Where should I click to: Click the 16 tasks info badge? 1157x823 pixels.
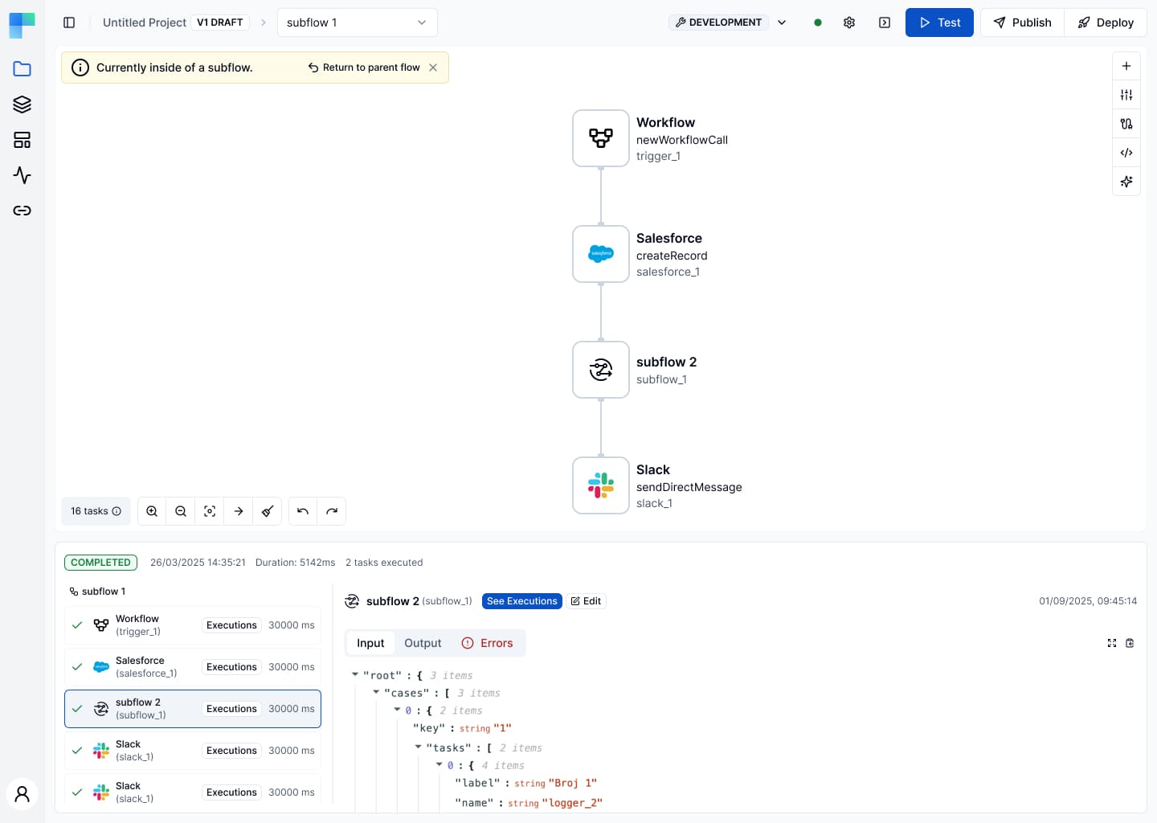pyautogui.click(x=96, y=511)
